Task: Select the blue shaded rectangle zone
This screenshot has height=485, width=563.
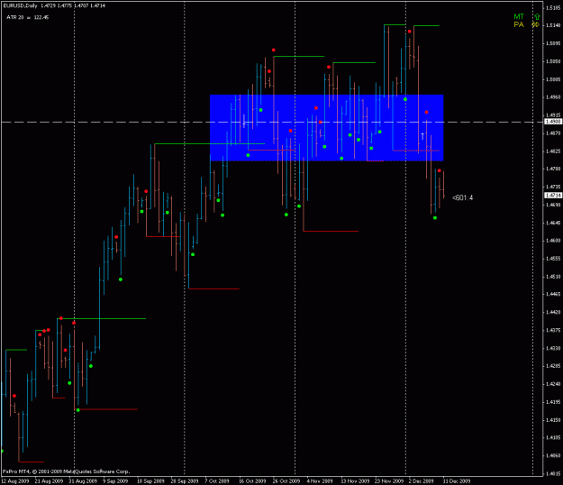Action: click(x=326, y=127)
